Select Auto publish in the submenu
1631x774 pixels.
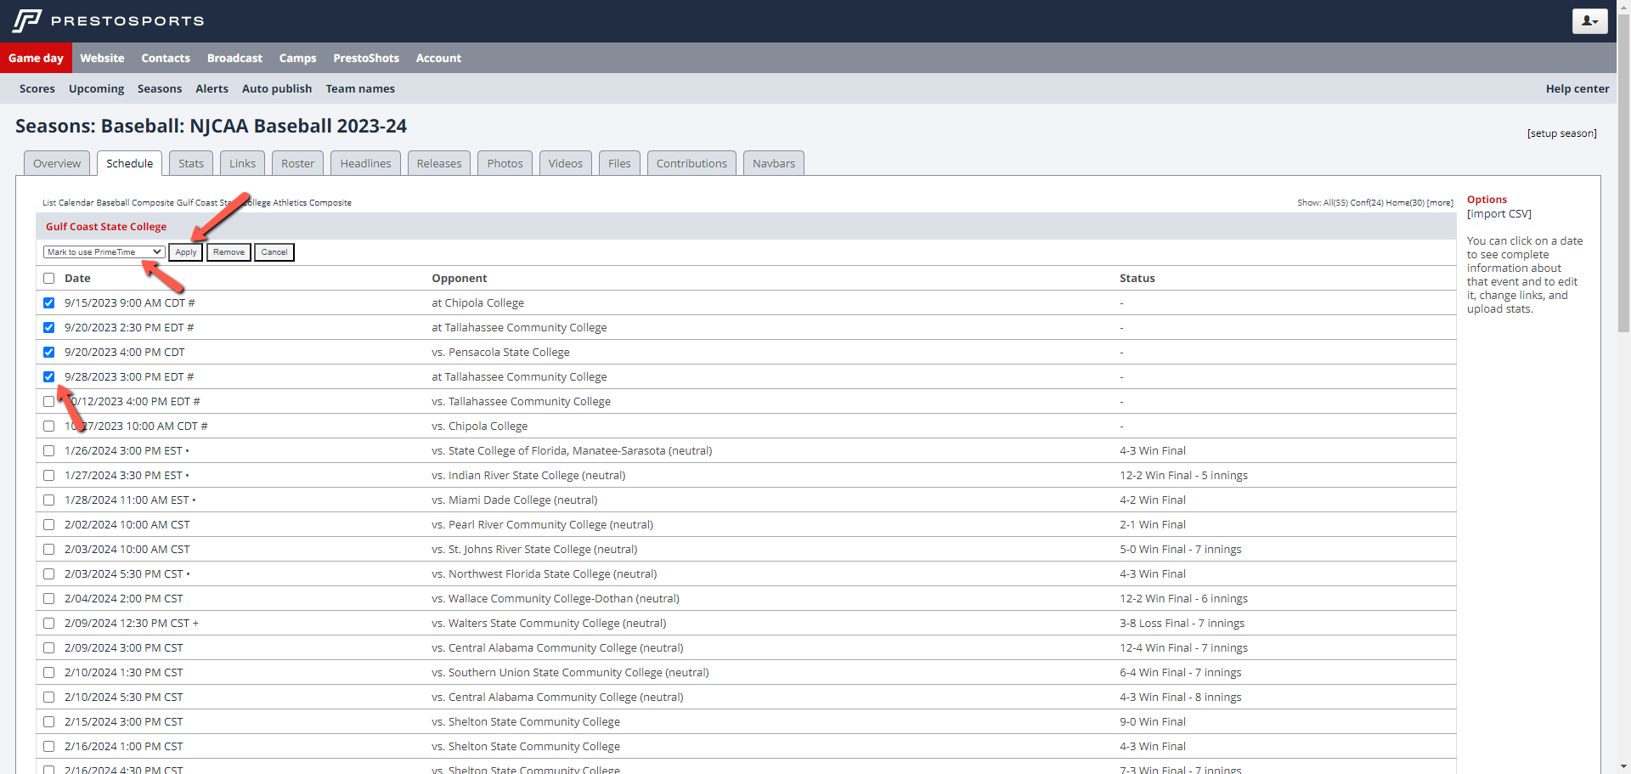tap(277, 88)
